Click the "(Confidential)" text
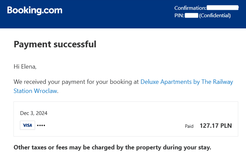The width and height of the screenshot is (246, 167). (x=215, y=15)
